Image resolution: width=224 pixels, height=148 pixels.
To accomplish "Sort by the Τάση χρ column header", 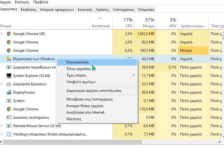I will (x=216, y=23).
